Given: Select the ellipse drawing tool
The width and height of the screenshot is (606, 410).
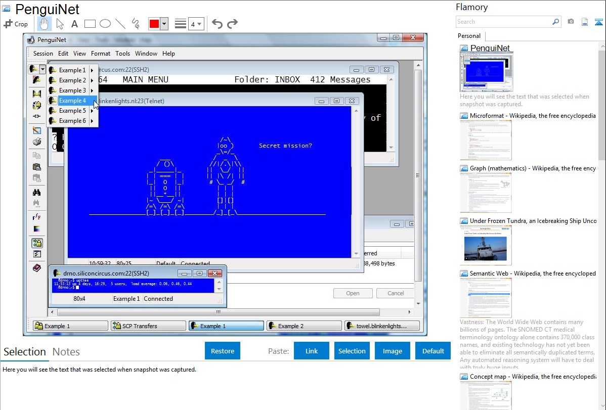Looking at the screenshot, I should point(105,24).
